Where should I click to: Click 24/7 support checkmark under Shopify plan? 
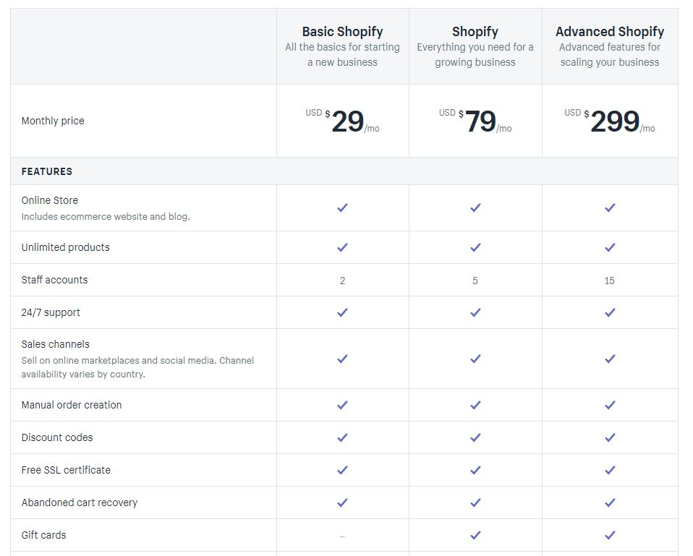pos(475,312)
